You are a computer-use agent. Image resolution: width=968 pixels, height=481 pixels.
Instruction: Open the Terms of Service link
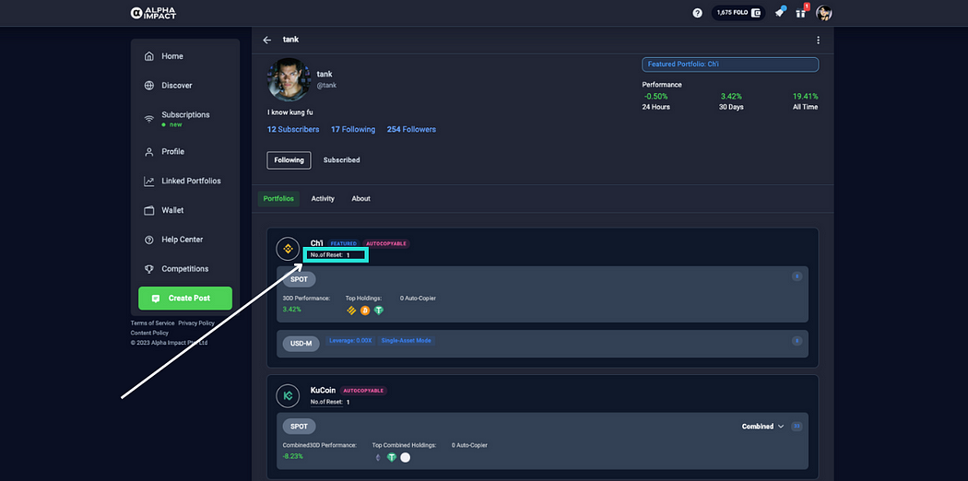(x=152, y=323)
